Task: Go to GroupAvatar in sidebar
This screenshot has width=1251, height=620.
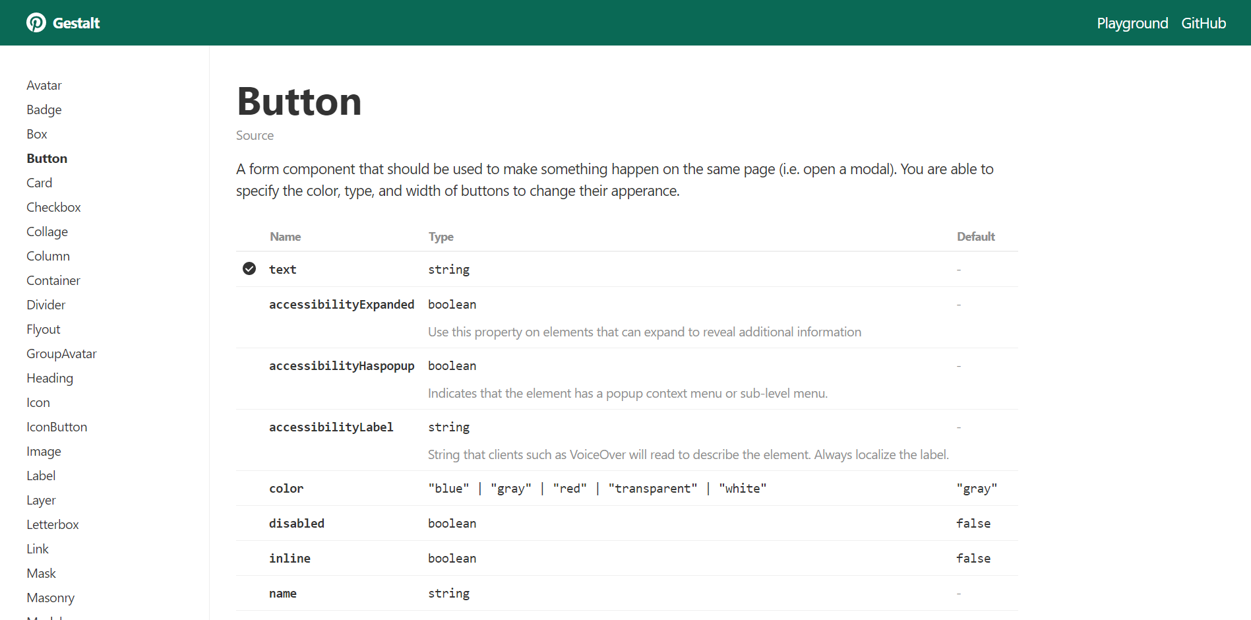Action: 61,354
